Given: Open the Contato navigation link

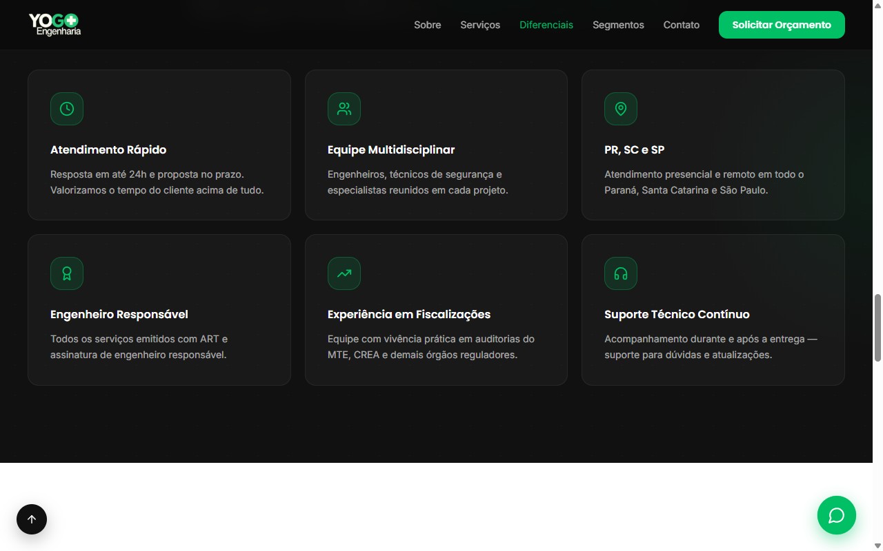Looking at the screenshot, I should click(x=682, y=25).
